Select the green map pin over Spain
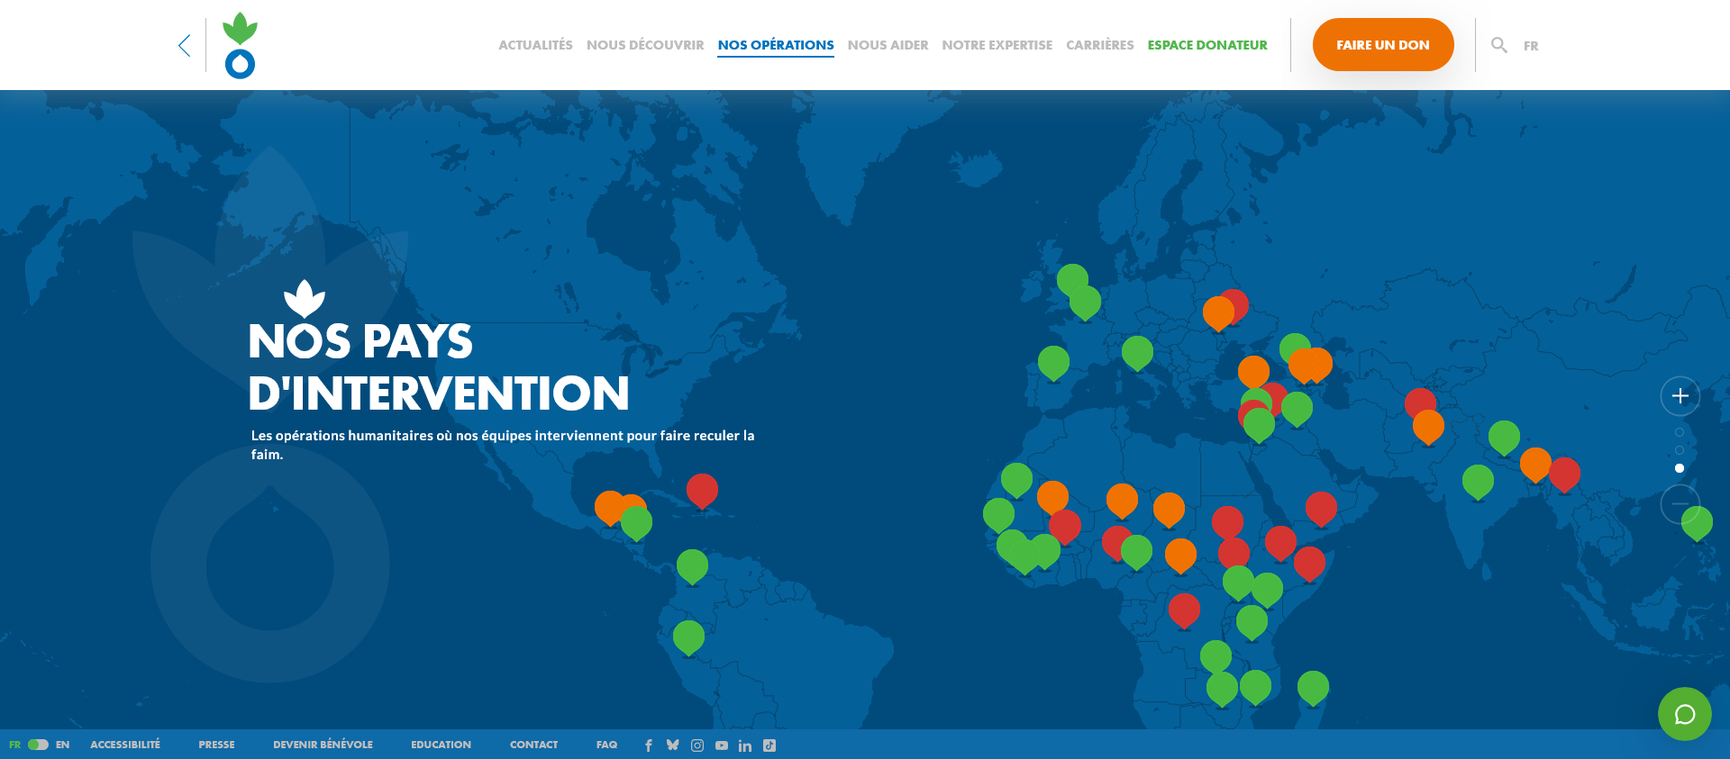 (x=1053, y=363)
